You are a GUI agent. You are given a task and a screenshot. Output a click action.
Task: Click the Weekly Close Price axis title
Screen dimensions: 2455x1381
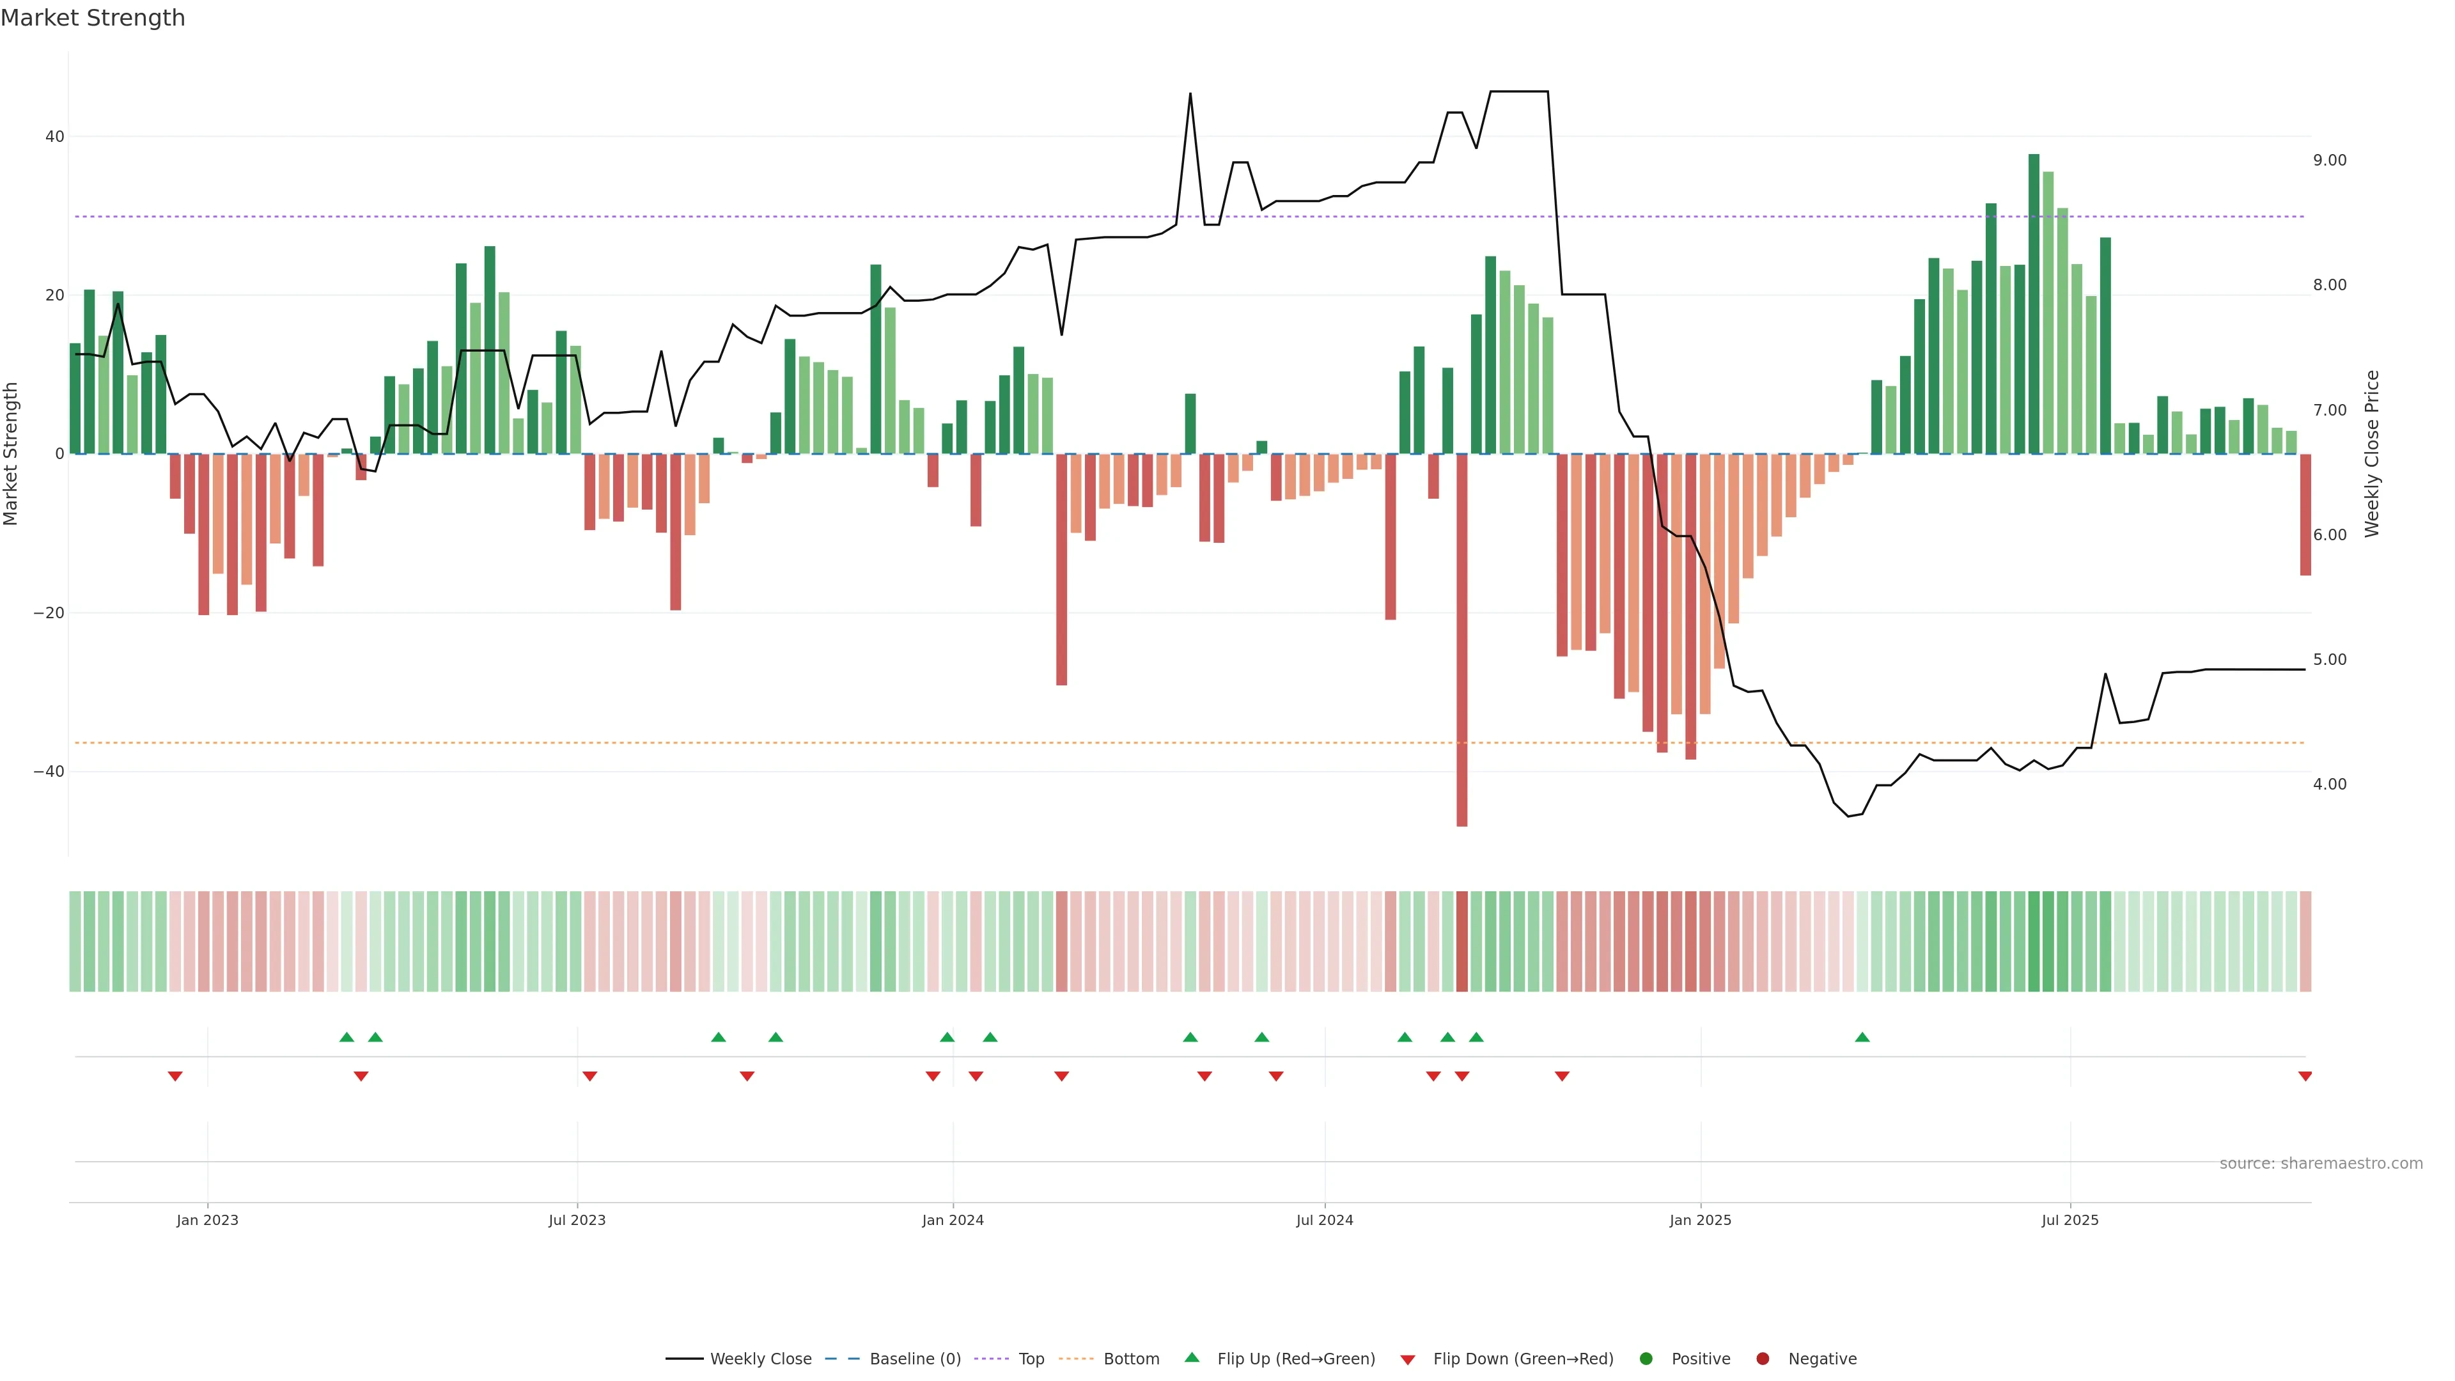[2372, 454]
